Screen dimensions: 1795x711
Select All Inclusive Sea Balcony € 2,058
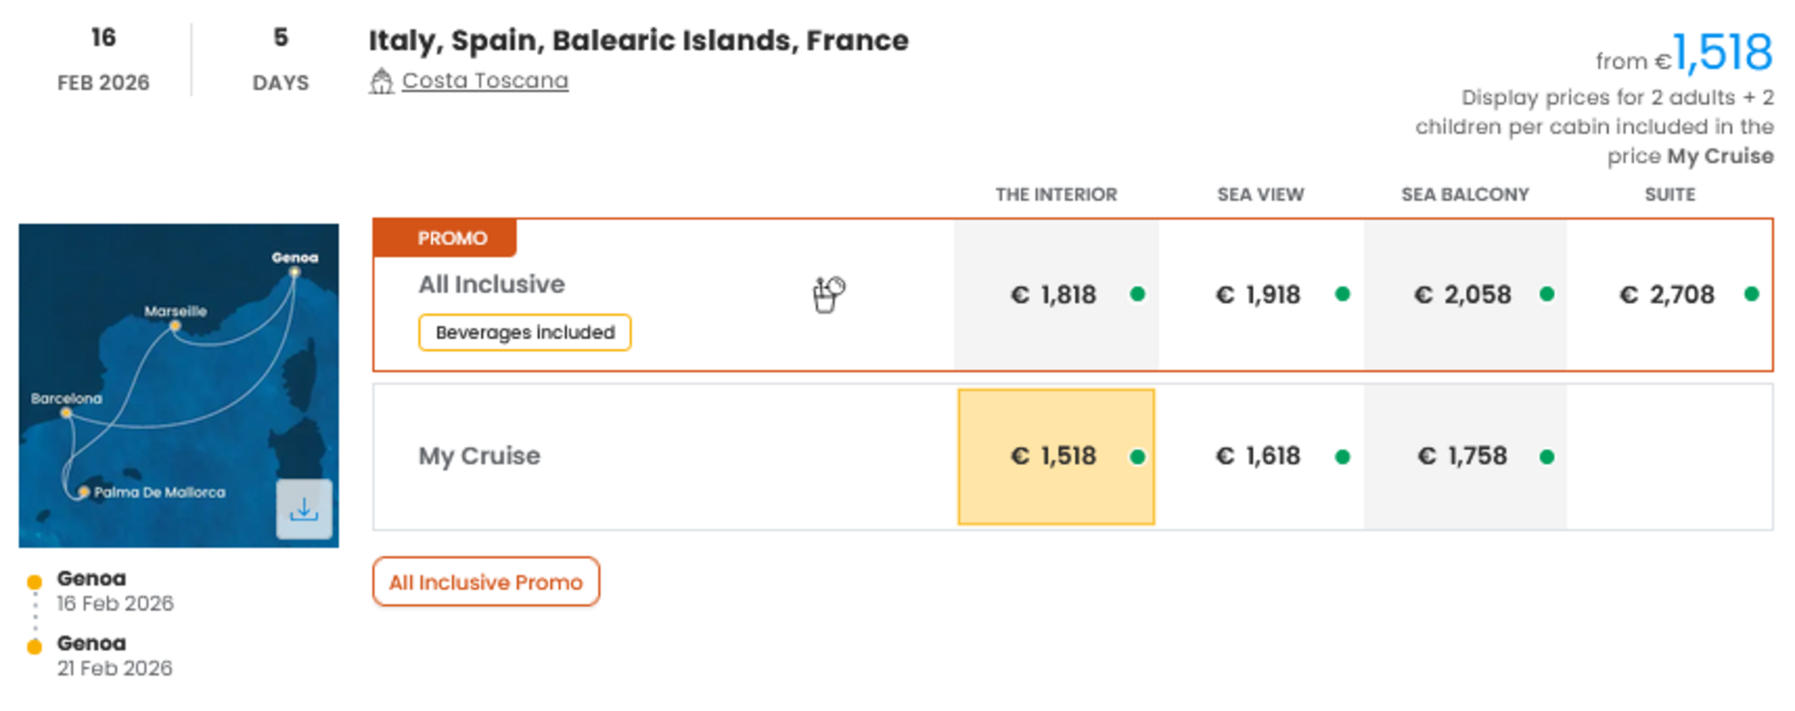(x=1463, y=294)
